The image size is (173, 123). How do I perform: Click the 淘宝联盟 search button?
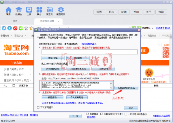[78, 58]
